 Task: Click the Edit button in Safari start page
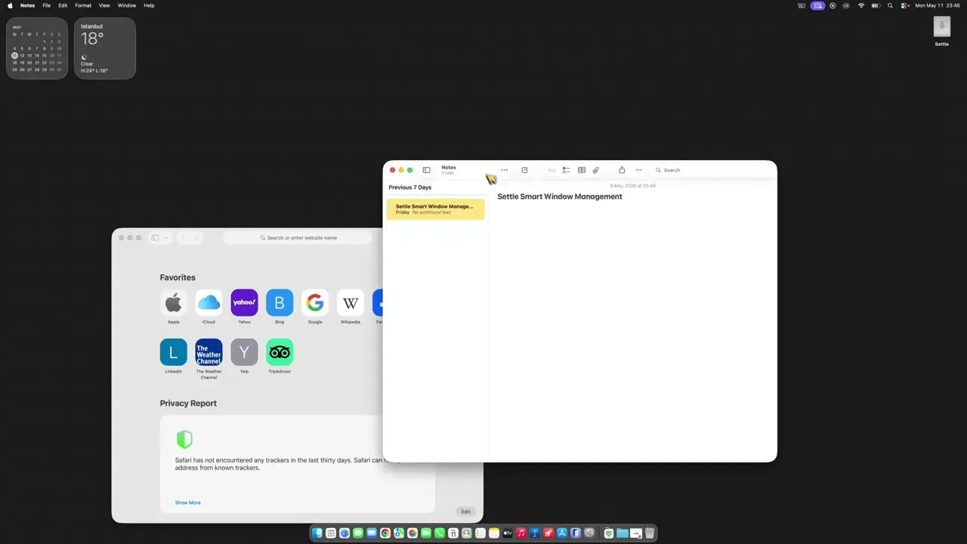click(465, 512)
